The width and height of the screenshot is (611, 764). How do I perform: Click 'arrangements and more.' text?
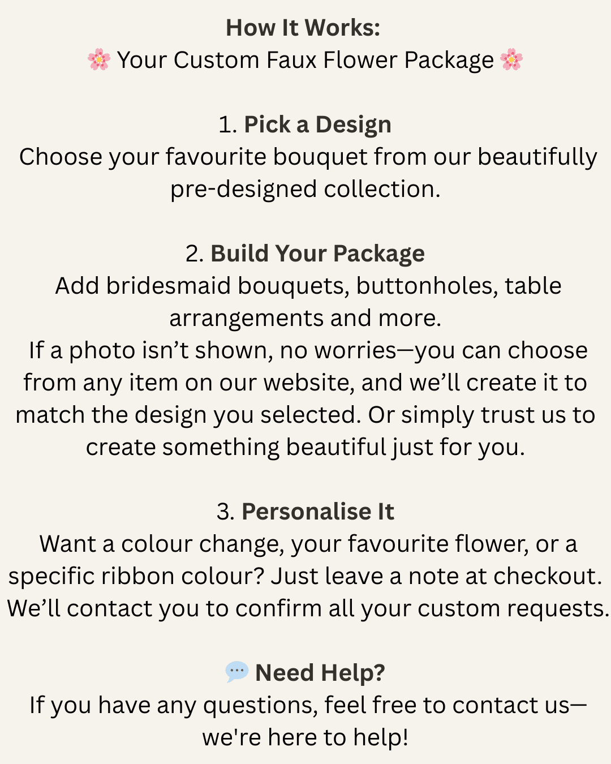click(305, 318)
